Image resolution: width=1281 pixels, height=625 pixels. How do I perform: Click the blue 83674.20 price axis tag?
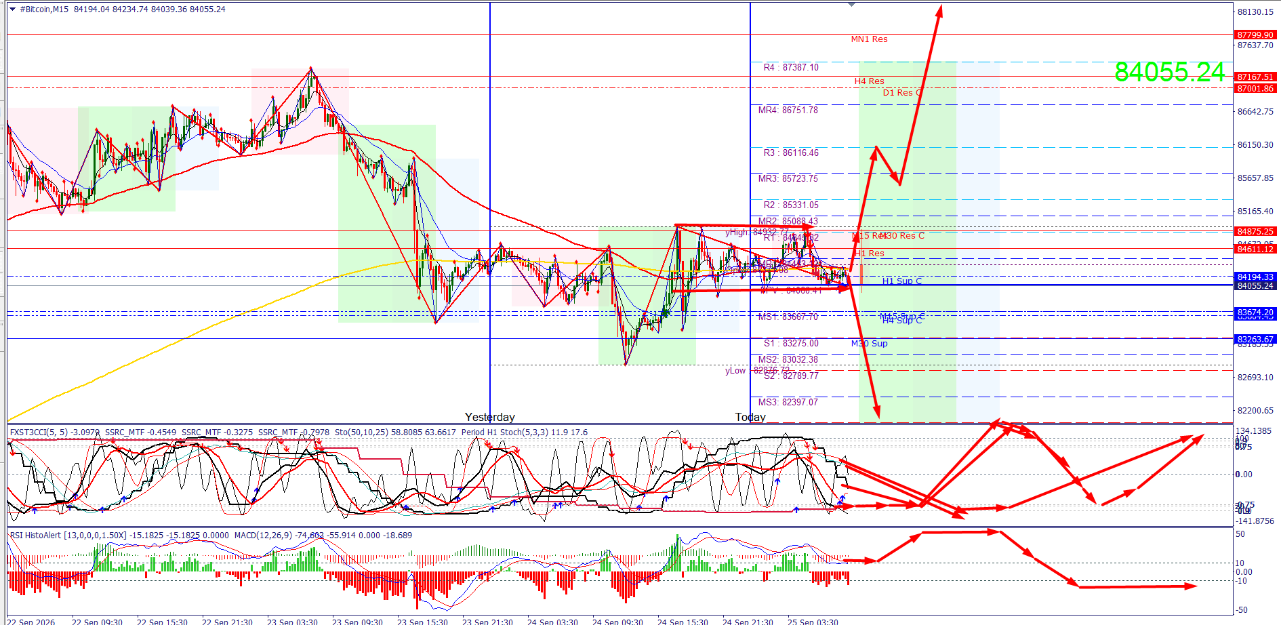click(1255, 312)
